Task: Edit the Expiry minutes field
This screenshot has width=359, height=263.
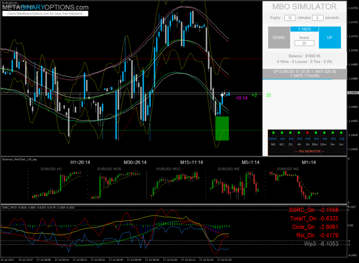Action: (290, 18)
